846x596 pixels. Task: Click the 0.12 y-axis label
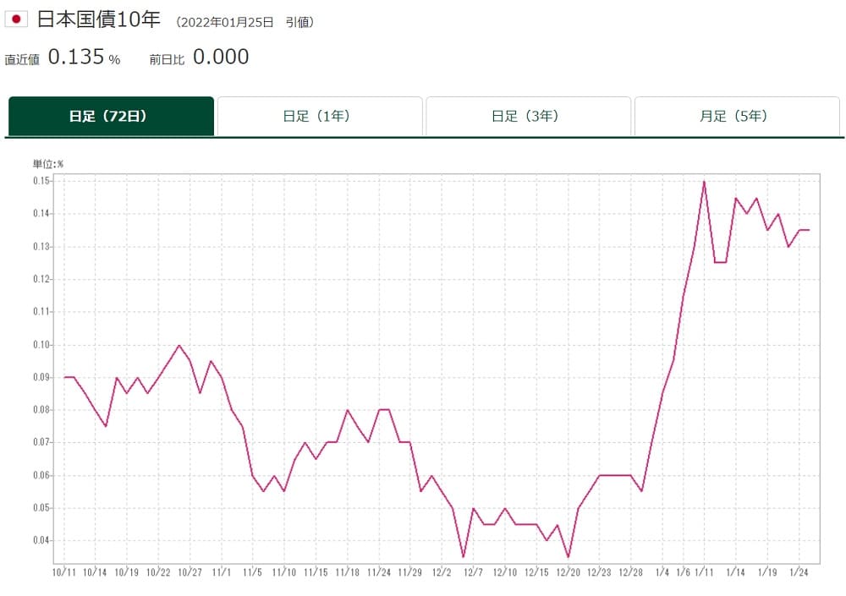[41, 279]
